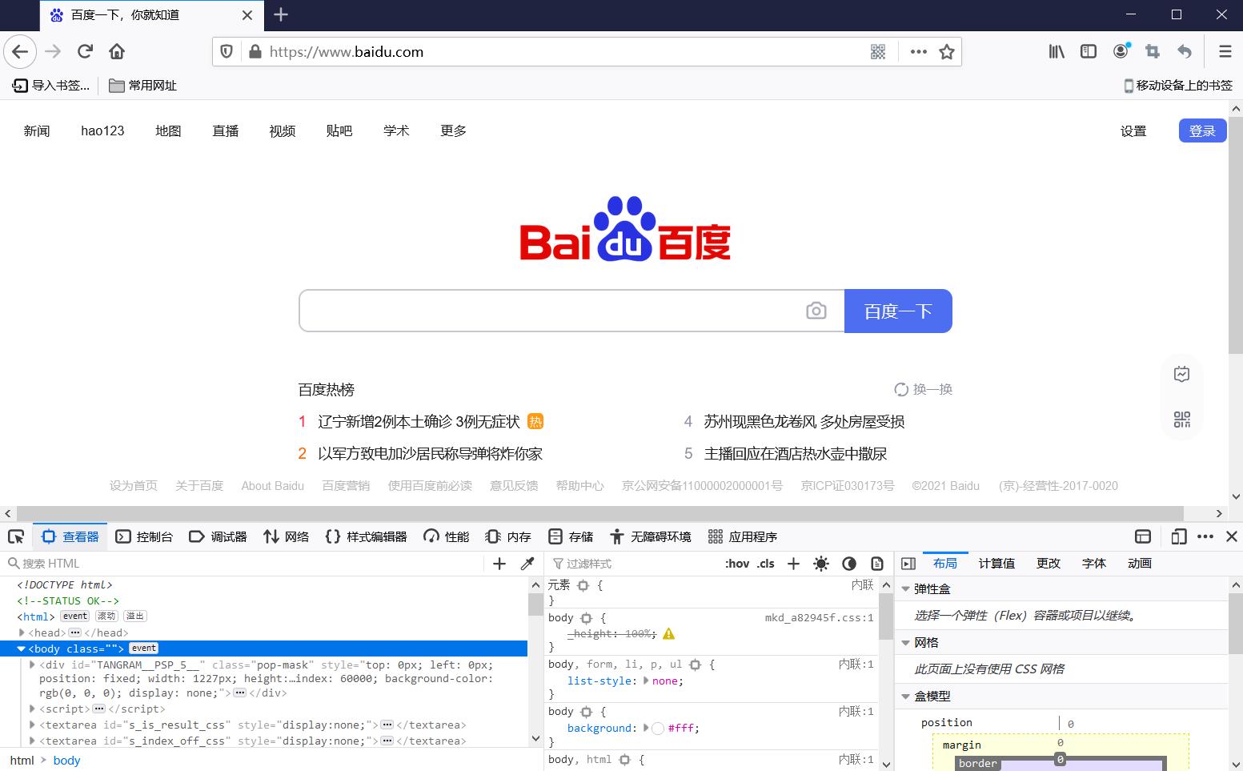This screenshot has height=771, width=1243.
Task: Toggle the 溢出 badge on html element
Action: click(135, 616)
